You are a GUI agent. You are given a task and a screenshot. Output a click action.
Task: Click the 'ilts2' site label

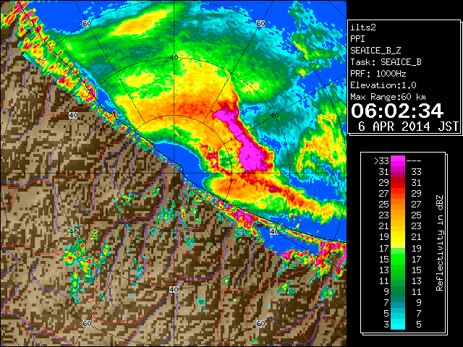pyautogui.click(x=363, y=27)
